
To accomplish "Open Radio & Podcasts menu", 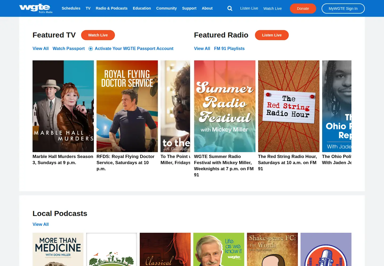I will [x=111, y=8].
